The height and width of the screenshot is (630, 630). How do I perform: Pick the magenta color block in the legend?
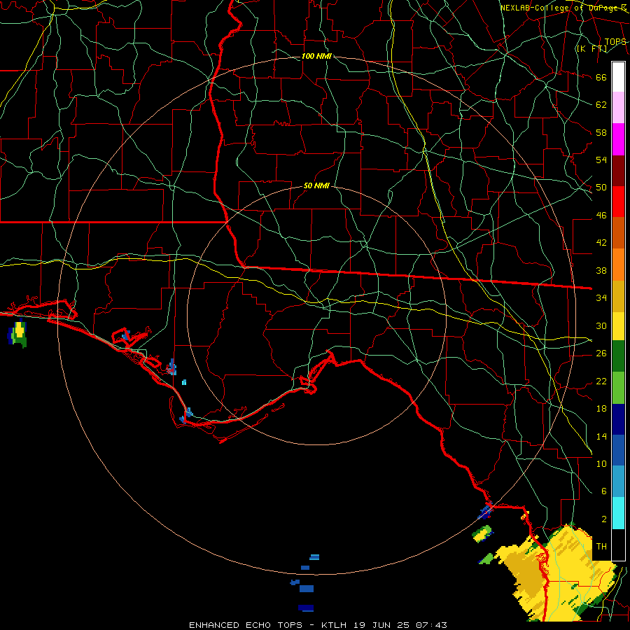coord(618,139)
